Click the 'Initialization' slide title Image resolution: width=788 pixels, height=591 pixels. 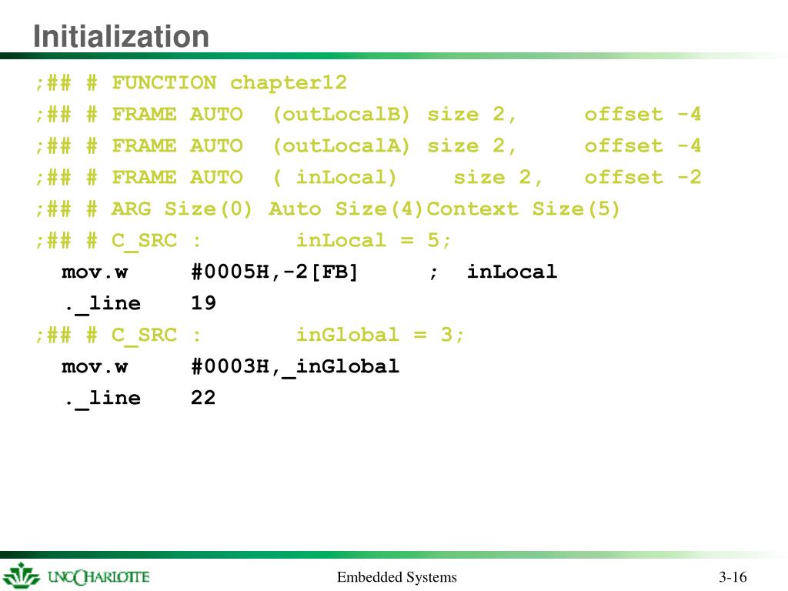121,36
